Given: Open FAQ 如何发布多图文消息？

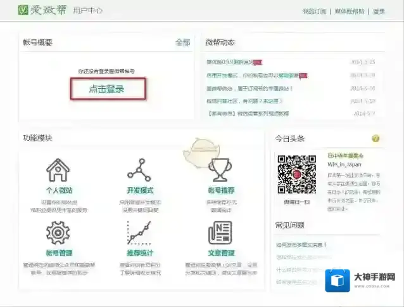Looking at the screenshot, I should click(301, 245).
